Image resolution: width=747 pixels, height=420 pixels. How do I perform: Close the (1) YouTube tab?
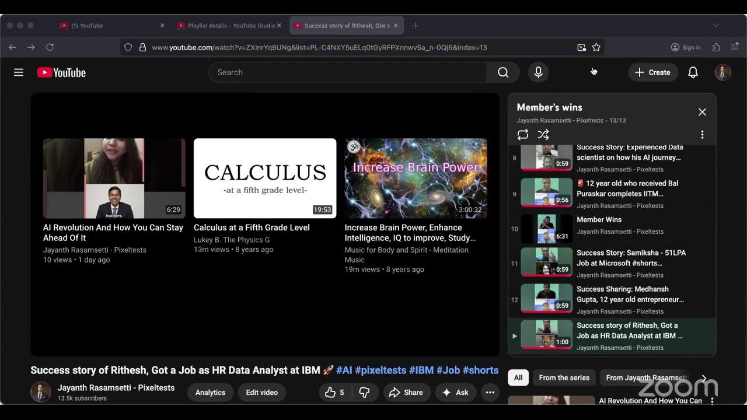tap(162, 26)
